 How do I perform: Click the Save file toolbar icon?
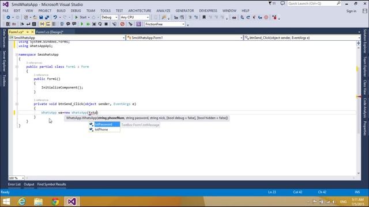pos(41,17)
